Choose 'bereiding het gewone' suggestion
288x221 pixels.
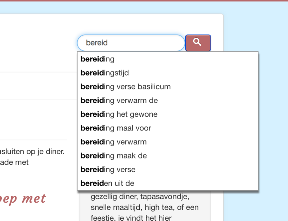pos(168,114)
